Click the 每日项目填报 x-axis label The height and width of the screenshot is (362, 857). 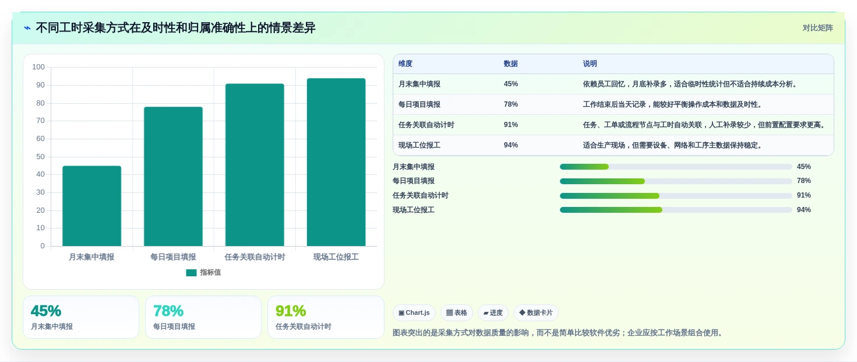(x=173, y=257)
